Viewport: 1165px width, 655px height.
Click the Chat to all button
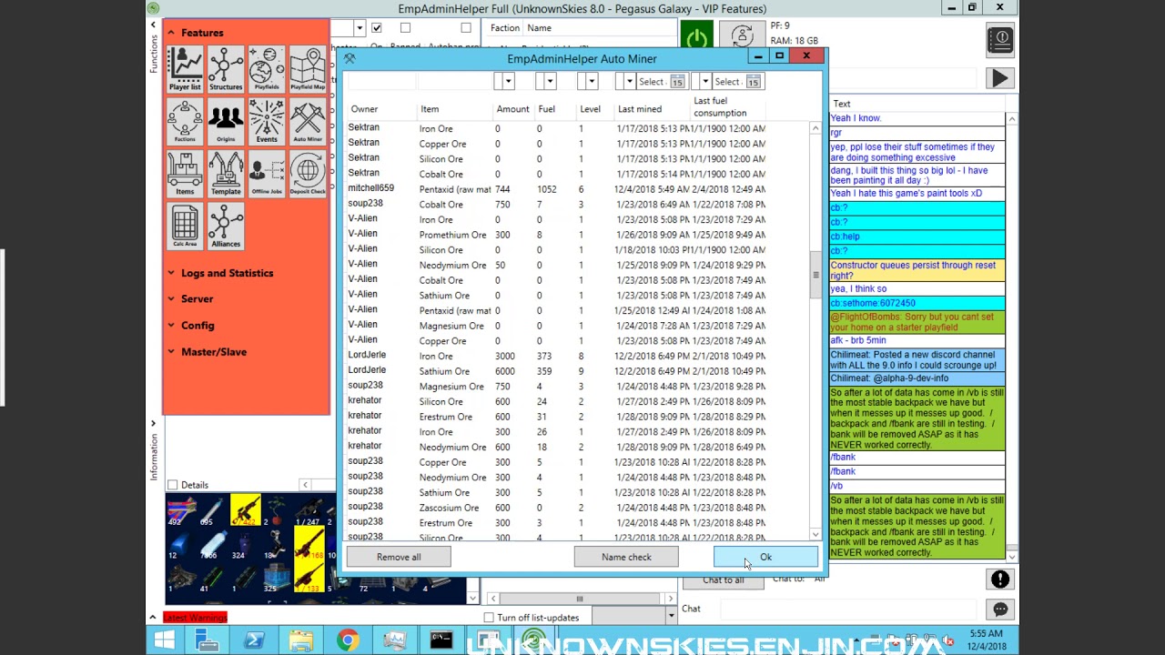point(723,579)
